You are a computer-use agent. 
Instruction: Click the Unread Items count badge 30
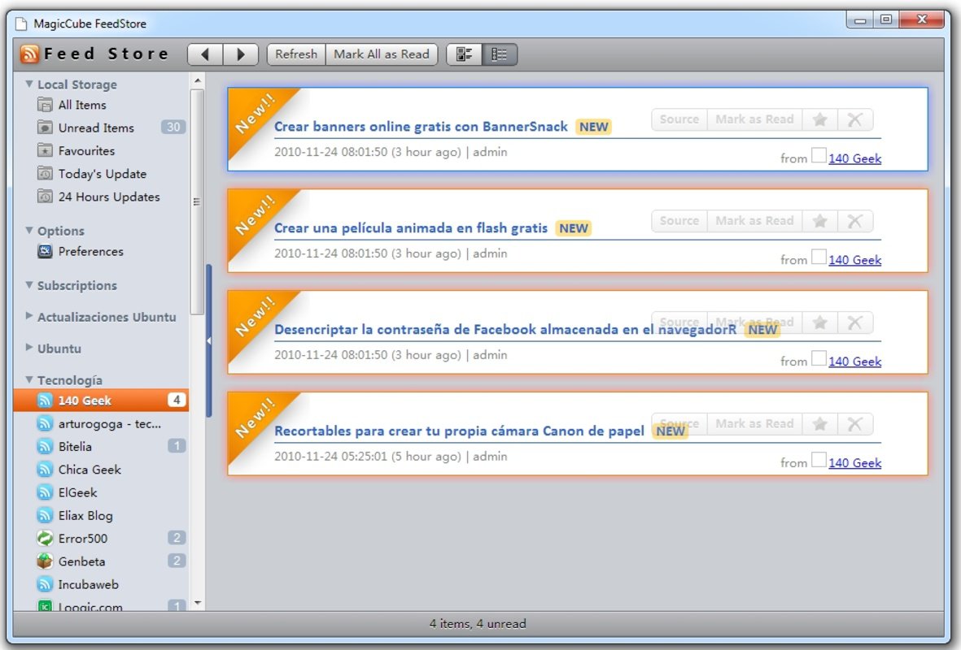[x=173, y=128]
